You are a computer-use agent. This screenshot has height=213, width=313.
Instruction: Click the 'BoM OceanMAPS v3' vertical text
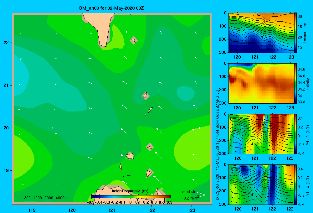coord(218,109)
